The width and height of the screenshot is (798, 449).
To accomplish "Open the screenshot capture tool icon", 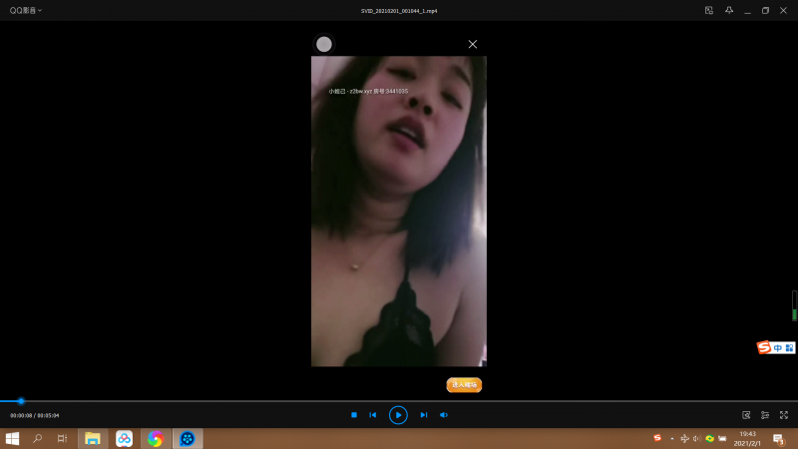I will tap(746, 415).
